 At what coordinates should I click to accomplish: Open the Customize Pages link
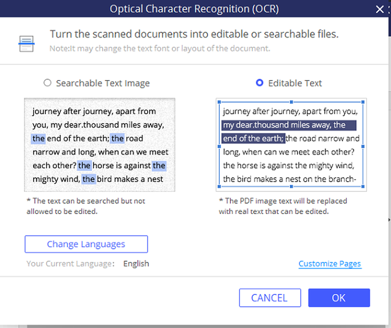[330, 264]
